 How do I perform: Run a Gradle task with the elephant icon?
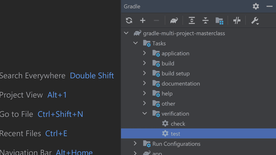pos(174,20)
